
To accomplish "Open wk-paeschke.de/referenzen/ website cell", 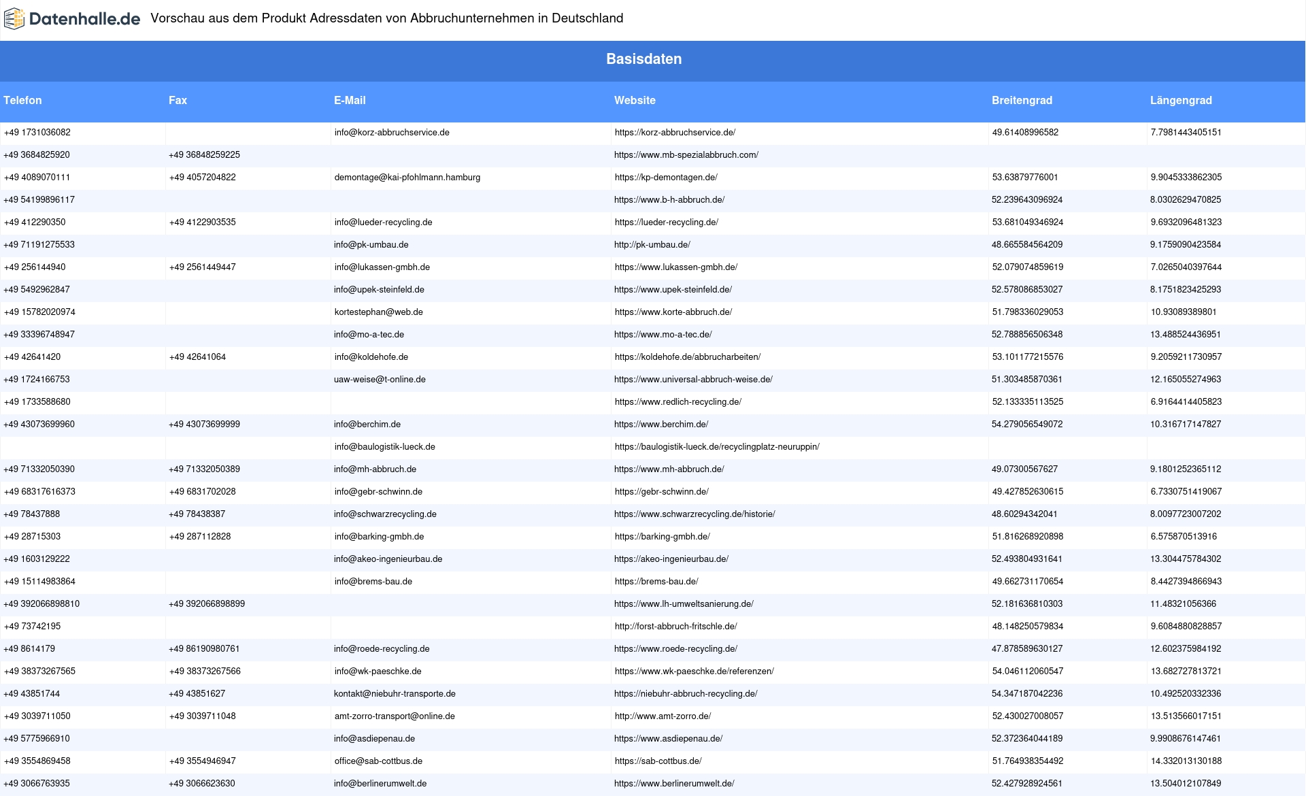I will [694, 671].
